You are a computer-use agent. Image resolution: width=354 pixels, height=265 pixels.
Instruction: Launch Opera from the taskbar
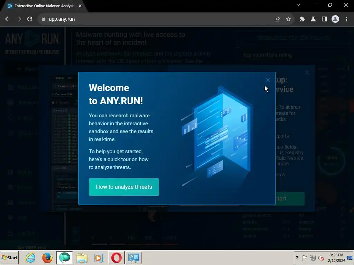click(116, 257)
